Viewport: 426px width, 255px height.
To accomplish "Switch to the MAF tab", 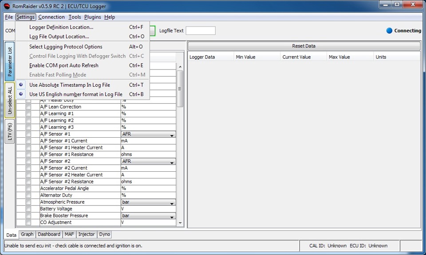I will click(69, 234).
